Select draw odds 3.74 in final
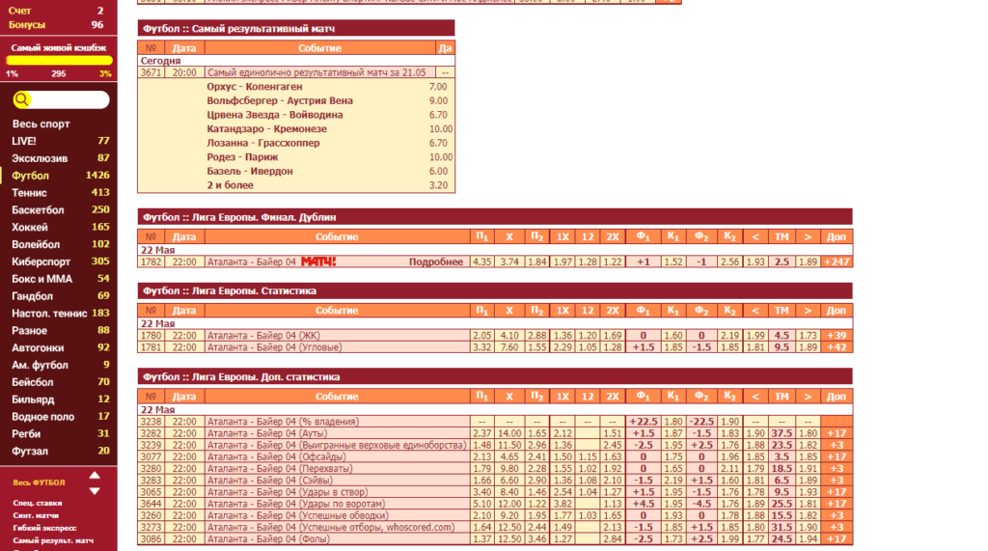This screenshot has height=551, width=988. (509, 262)
